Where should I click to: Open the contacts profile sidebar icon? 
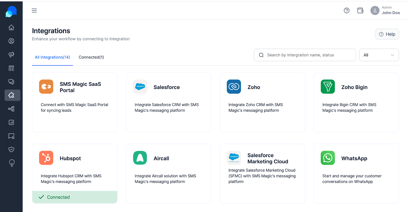tap(11, 41)
